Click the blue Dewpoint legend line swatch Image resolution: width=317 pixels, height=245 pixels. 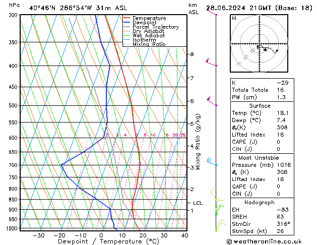[127, 22]
